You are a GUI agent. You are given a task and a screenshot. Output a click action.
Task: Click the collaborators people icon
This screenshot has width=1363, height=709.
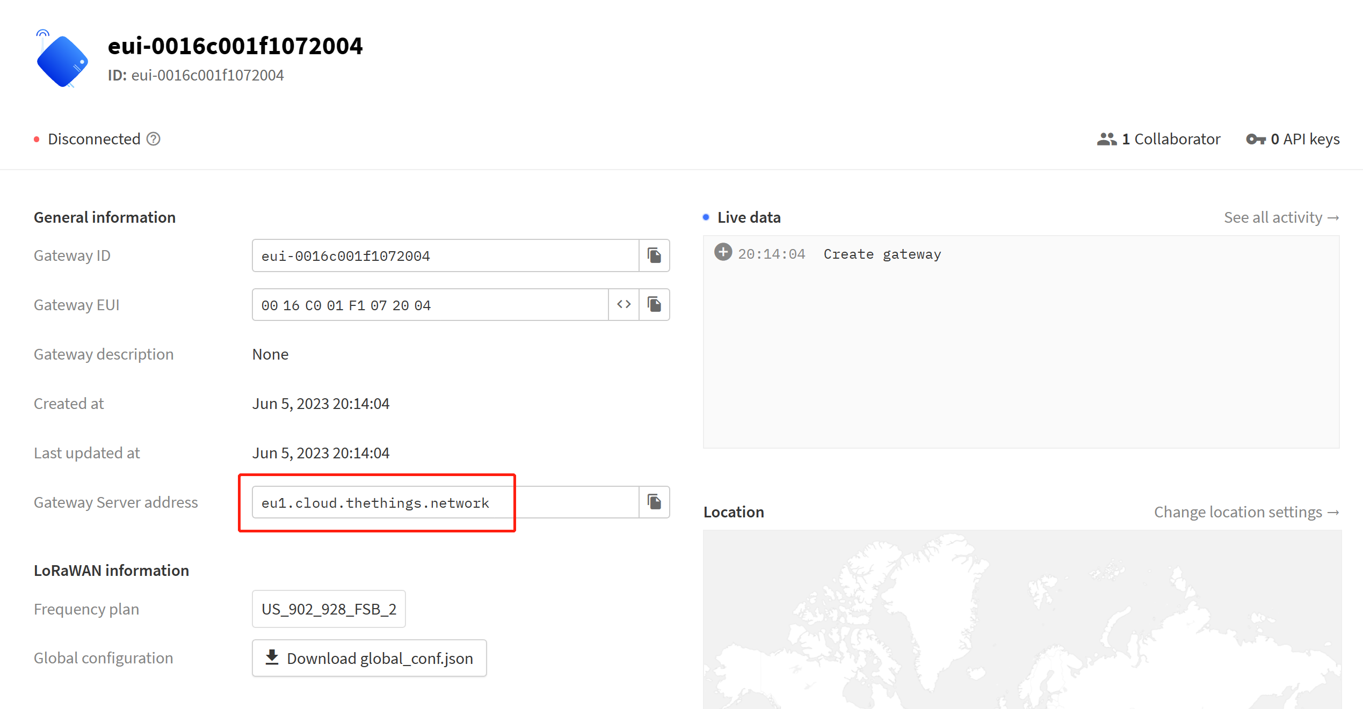[1106, 139]
